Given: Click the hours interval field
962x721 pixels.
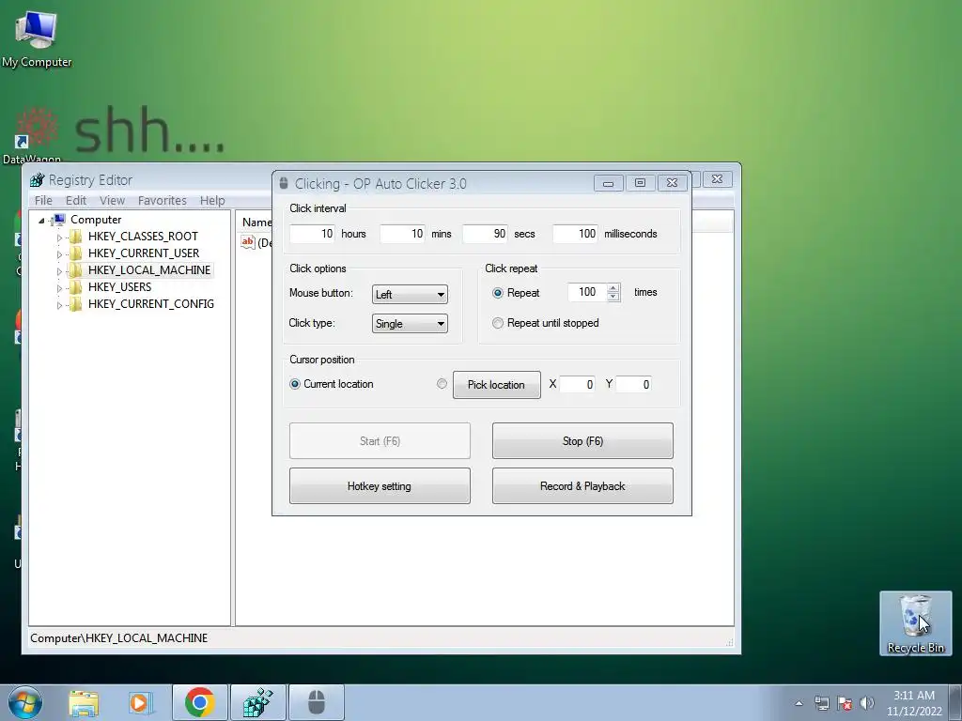Looking at the screenshot, I should pyautogui.click(x=312, y=234).
